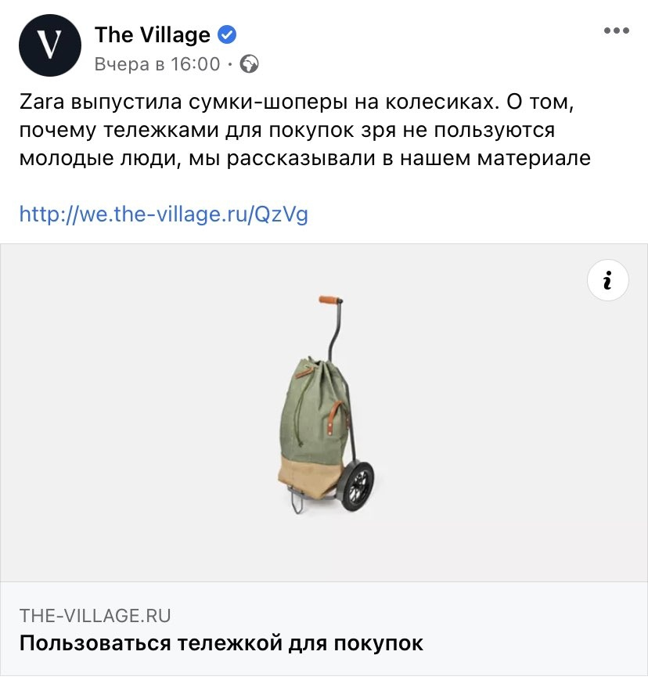Image resolution: width=648 pixels, height=691 pixels.
Task: Open The Village round profile avatar
Action: point(50,45)
